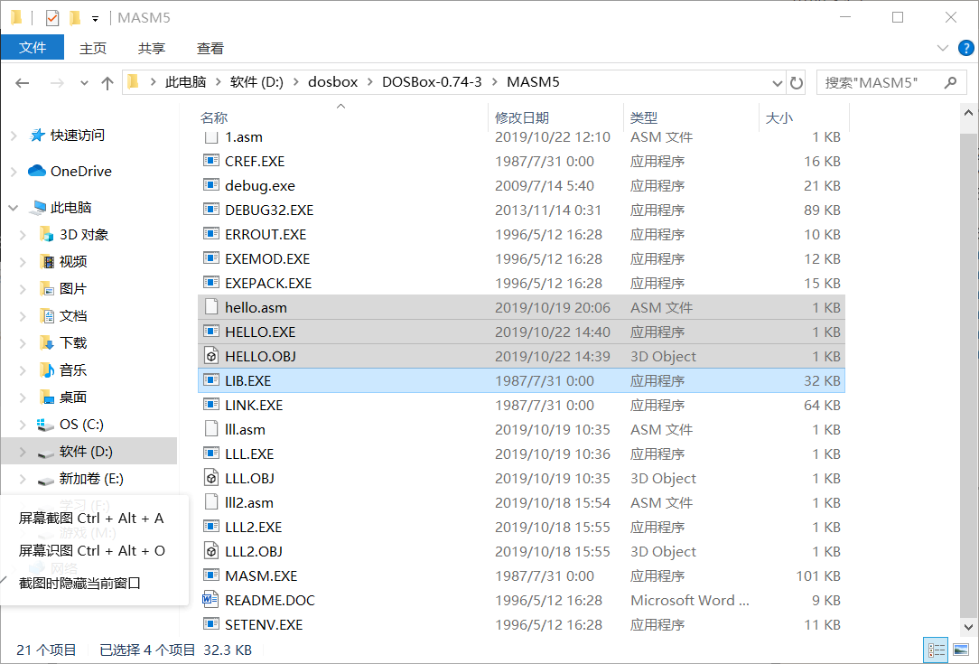The image size is (979, 664).
Task: Click the debug.exe file icon
Action: coord(211,185)
